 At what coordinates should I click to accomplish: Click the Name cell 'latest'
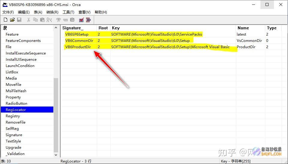[x=241, y=34]
